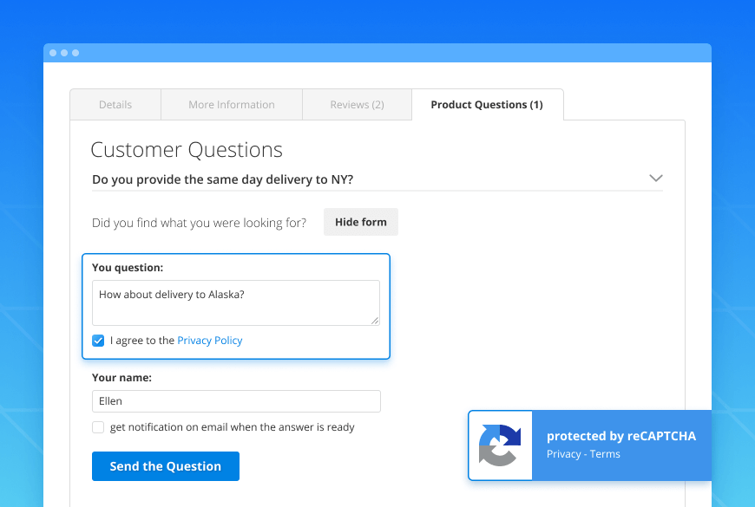Screen dimensions: 755x507
Task: Click the reCAPTCHA Terms link
Action: point(605,453)
